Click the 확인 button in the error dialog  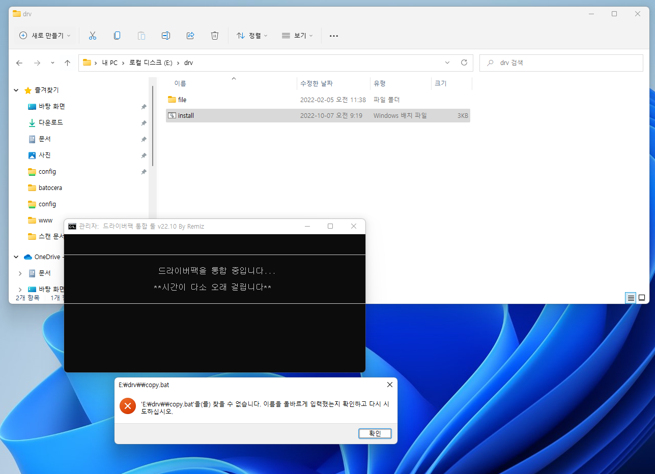(x=375, y=433)
